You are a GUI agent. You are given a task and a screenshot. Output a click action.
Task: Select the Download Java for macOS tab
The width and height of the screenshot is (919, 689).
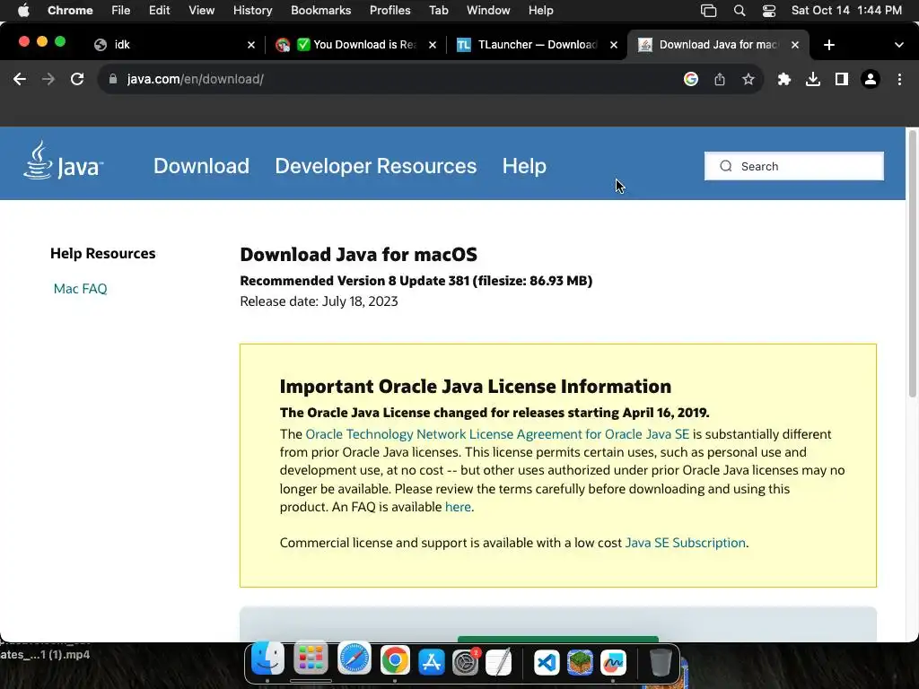click(x=712, y=45)
